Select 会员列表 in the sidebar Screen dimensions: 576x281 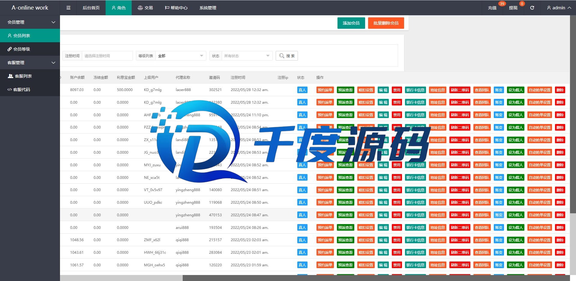click(x=30, y=36)
